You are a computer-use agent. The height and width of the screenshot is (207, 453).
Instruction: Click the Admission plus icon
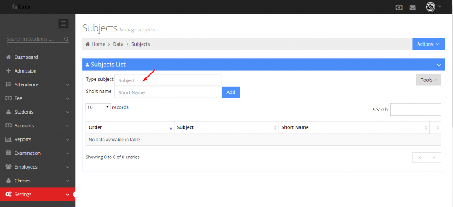coord(8,71)
